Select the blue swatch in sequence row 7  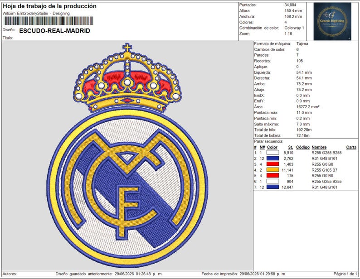(x=272, y=187)
